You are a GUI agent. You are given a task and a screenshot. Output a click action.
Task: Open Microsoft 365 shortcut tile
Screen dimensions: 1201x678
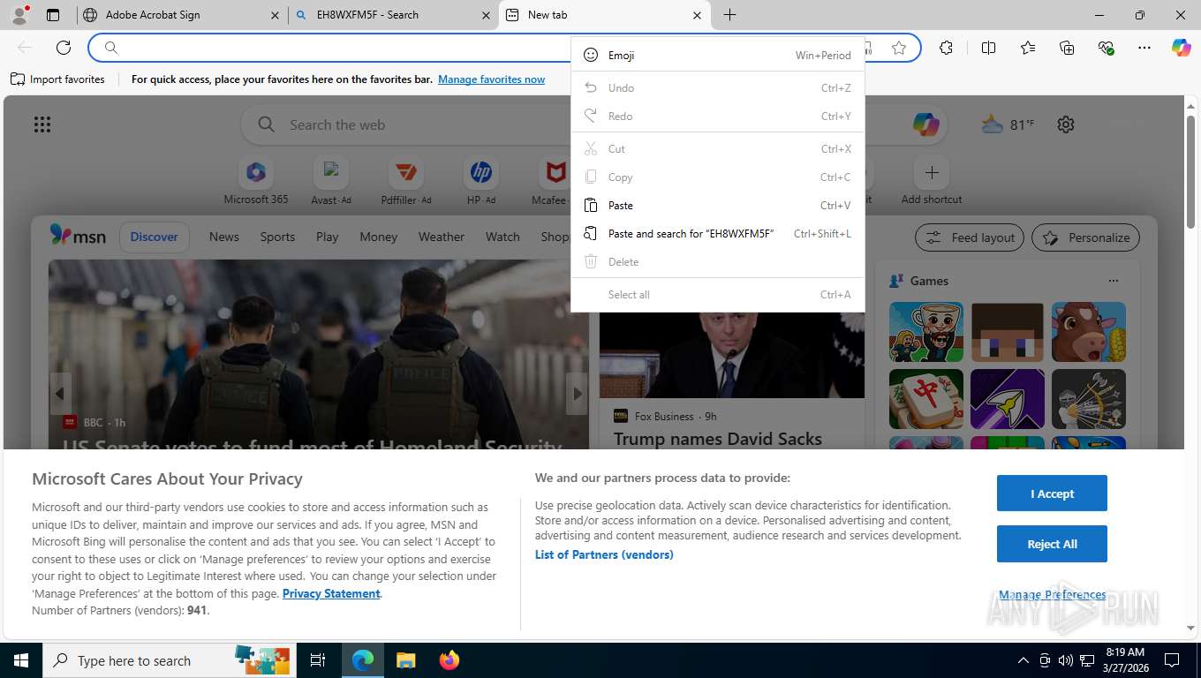point(256,181)
